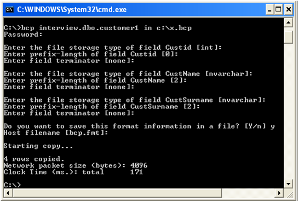This screenshot has width=298, height=207.
Task: Click the vertical scrollbar up arrow
Action: click(x=288, y=23)
